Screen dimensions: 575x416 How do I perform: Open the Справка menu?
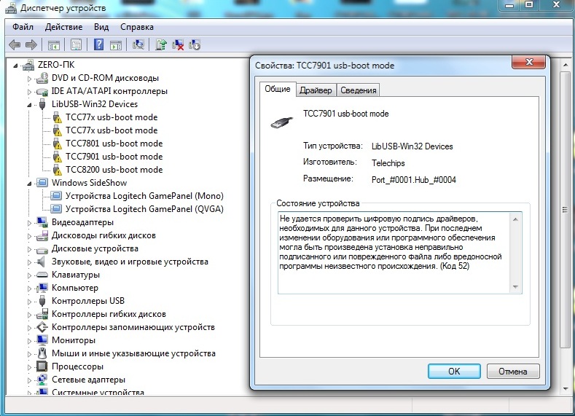137,27
